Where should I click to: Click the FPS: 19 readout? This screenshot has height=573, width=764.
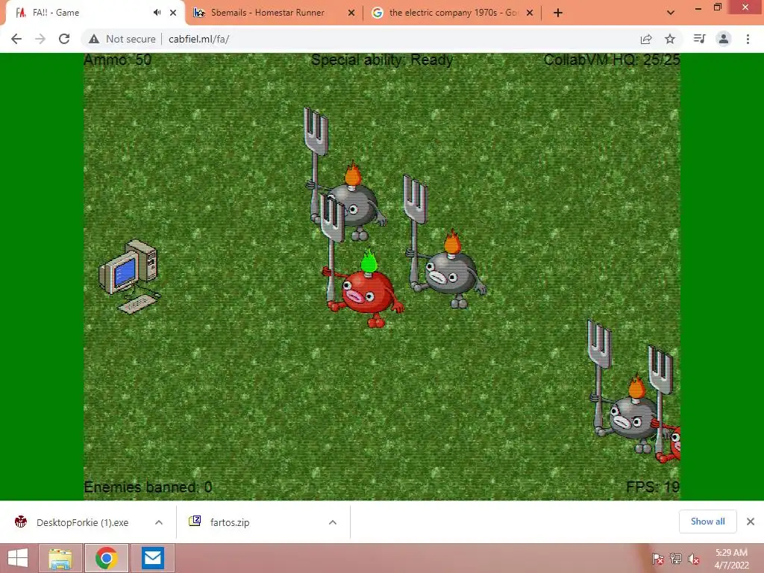coord(653,486)
